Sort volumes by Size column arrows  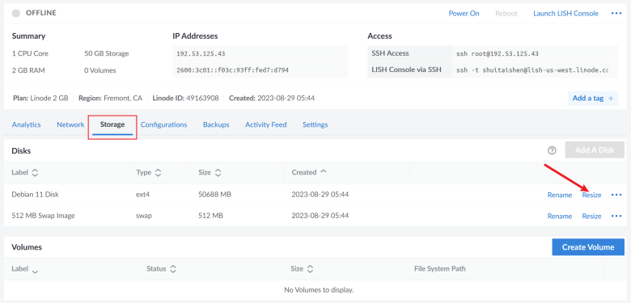[310, 269]
